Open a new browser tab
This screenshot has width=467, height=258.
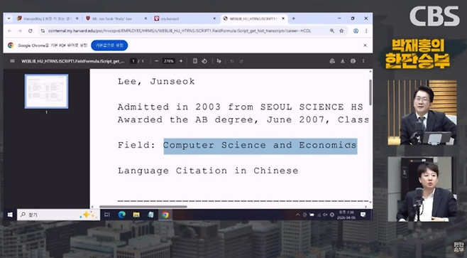293,18
